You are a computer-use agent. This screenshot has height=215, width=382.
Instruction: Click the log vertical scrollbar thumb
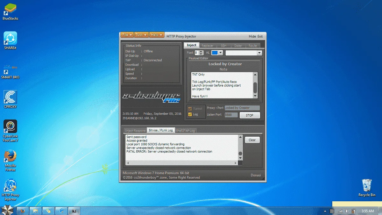click(x=240, y=154)
